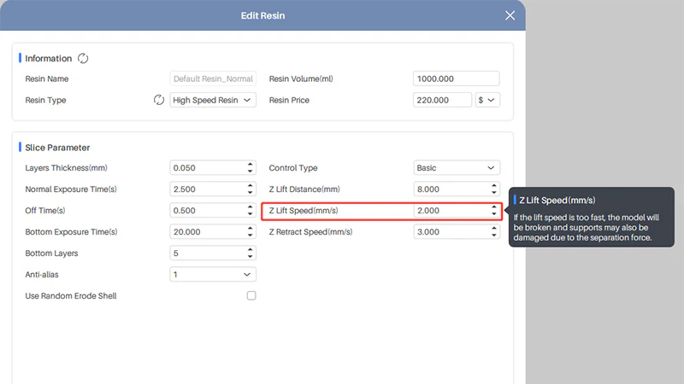Open the Control Type dropdown
684x384 pixels.
click(457, 168)
